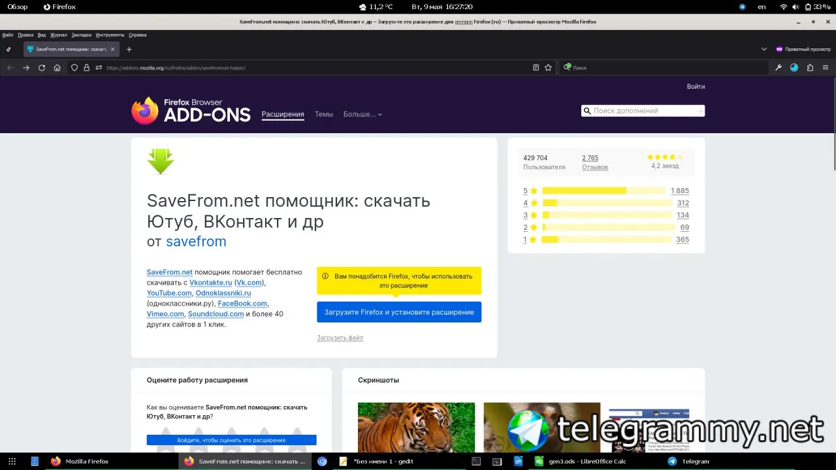Open the Wi-Fi network status icon
This screenshot has height=470, width=836.
click(784, 7)
